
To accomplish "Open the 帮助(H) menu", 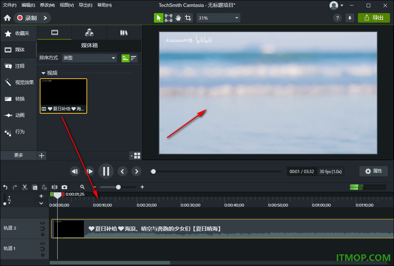I will [x=104, y=5].
